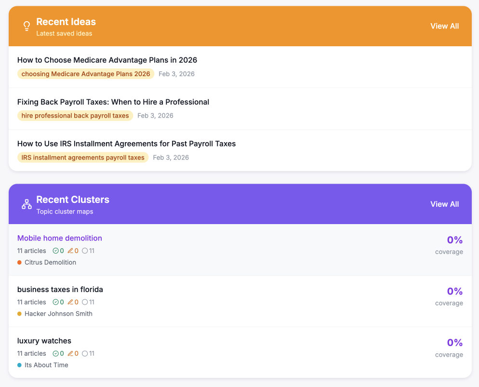Click View All in the Recent Clusters header
This screenshot has height=387, width=479.
pyautogui.click(x=444, y=204)
